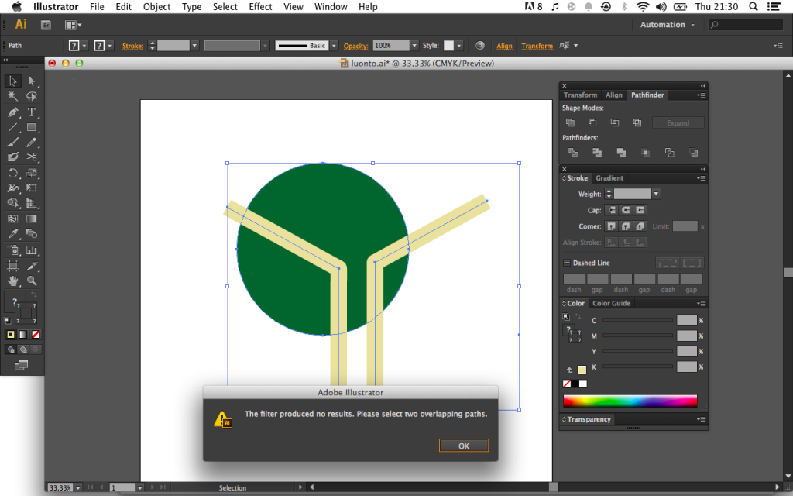Select the Zoom tool
Image resolution: width=793 pixels, height=496 pixels.
pos(32,281)
